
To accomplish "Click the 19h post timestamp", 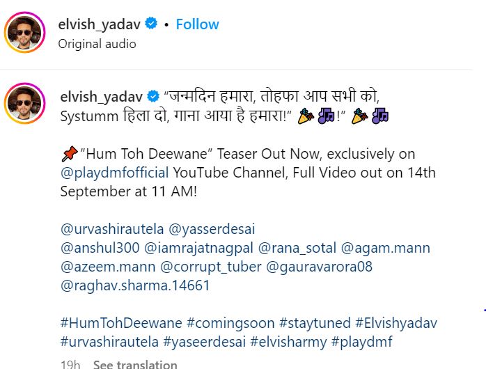I will [x=70, y=364].
